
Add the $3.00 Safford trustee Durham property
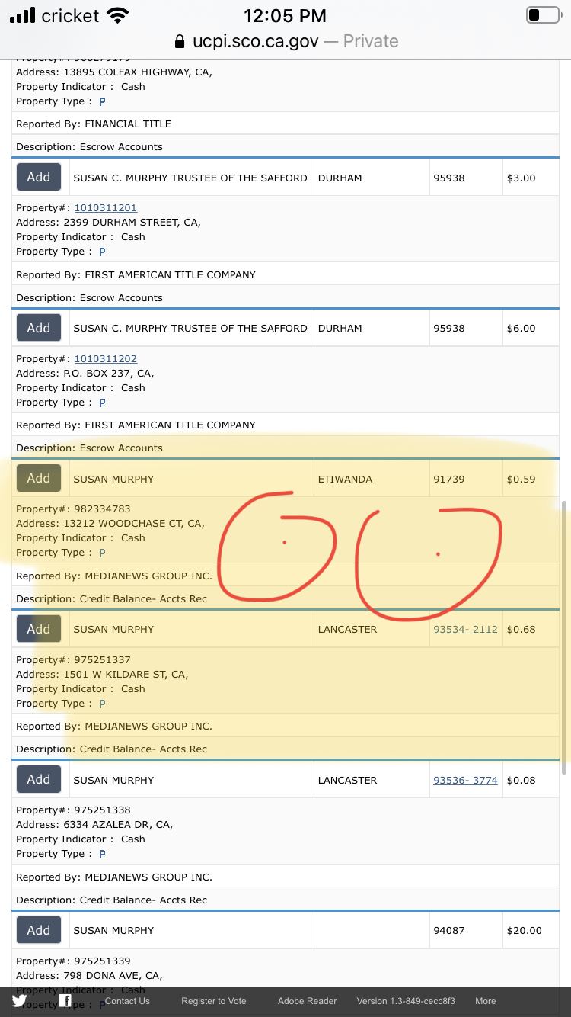[x=39, y=177]
